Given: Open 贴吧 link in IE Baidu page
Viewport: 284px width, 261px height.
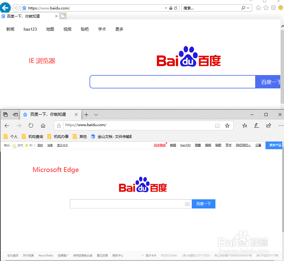Looking at the screenshot, I should (x=85, y=29).
